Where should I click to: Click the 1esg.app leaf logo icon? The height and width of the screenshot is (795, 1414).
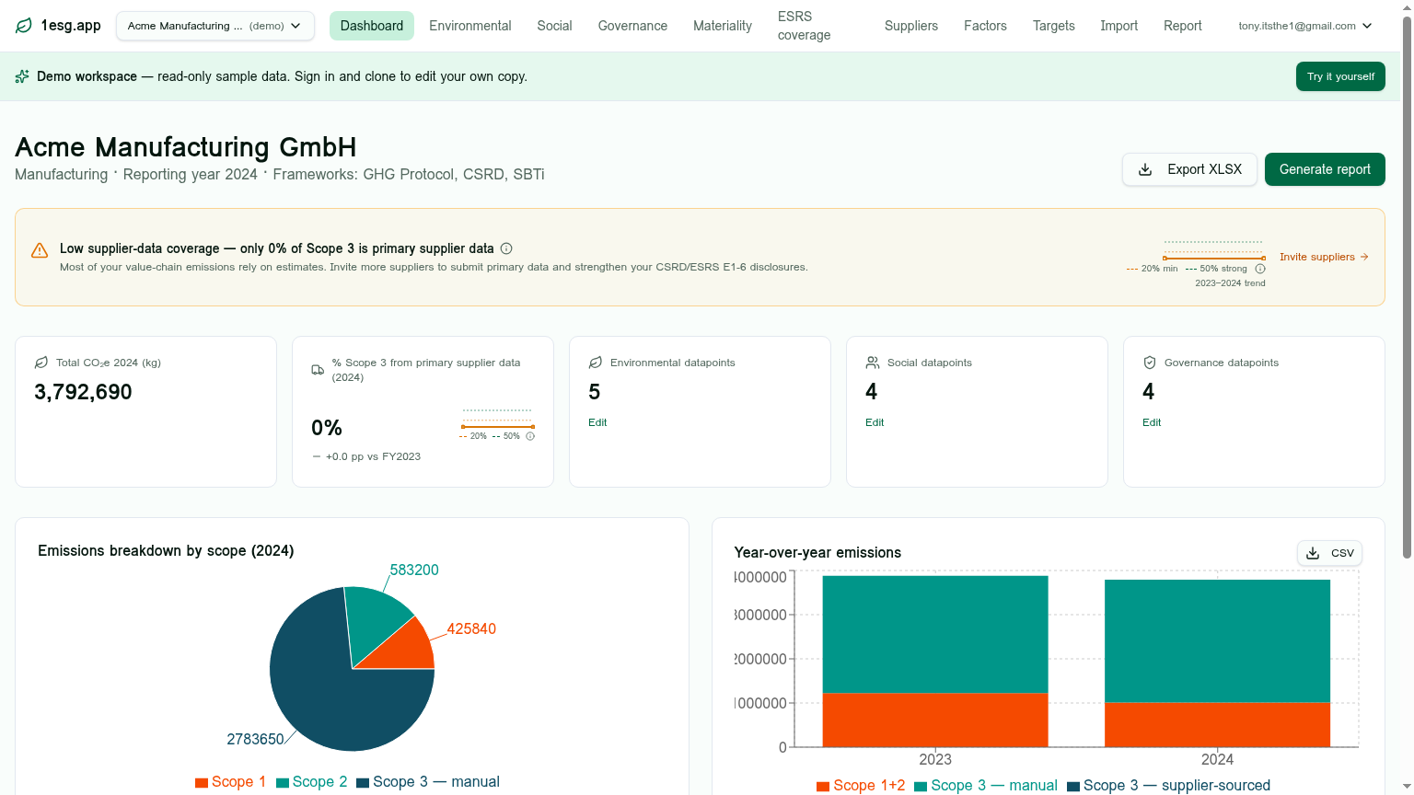pyautogui.click(x=24, y=26)
